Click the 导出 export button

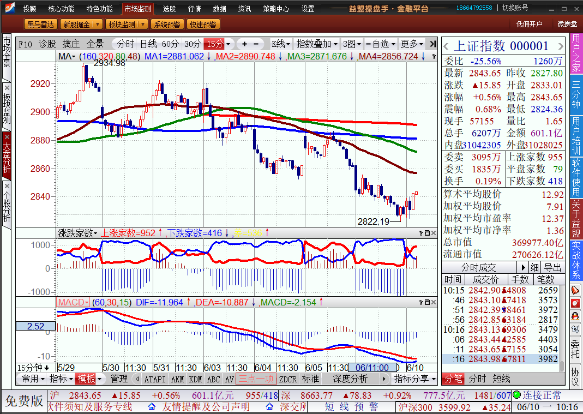pyautogui.click(x=552, y=267)
